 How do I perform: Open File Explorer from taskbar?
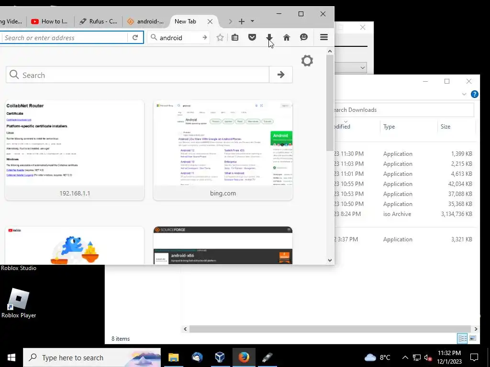[x=173, y=357]
